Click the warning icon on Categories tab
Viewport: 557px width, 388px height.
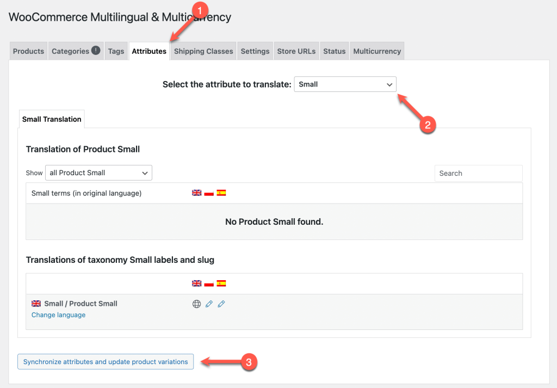click(96, 51)
